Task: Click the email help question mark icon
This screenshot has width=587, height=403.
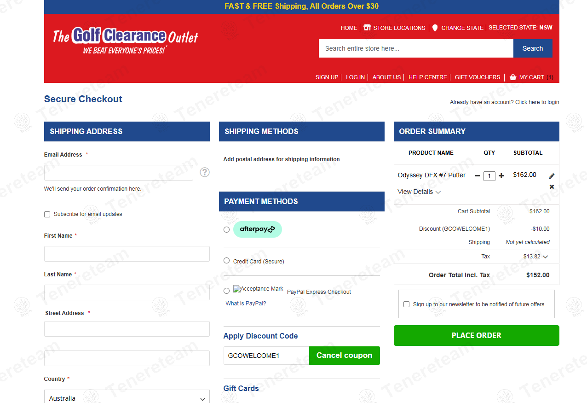Action: [x=205, y=172]
